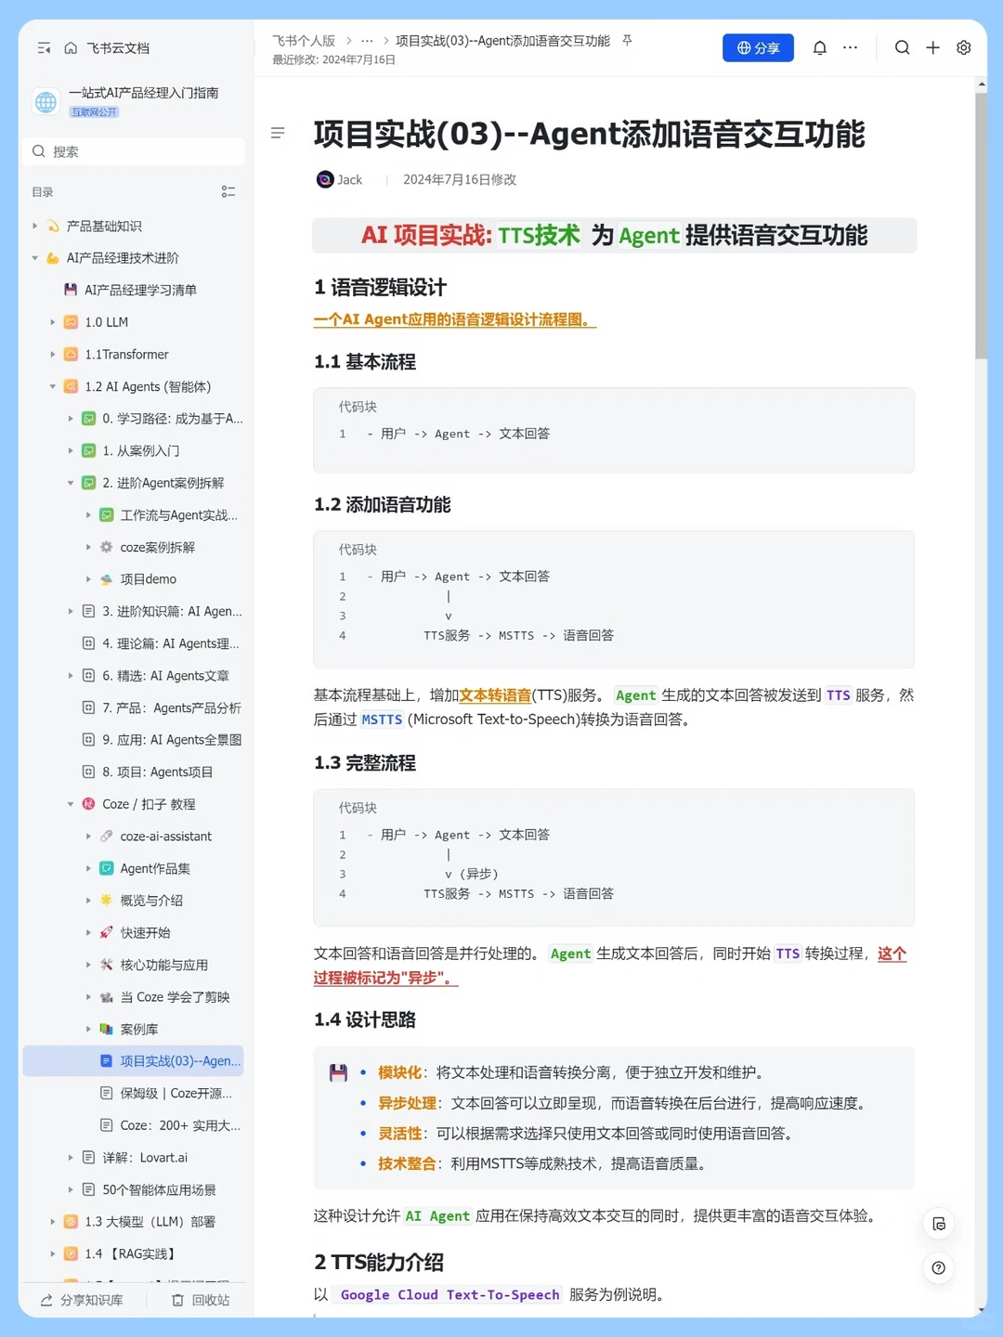1003x1337 pixels.
Task: Click the 飞书云文档 label
Action: (118, 48)
